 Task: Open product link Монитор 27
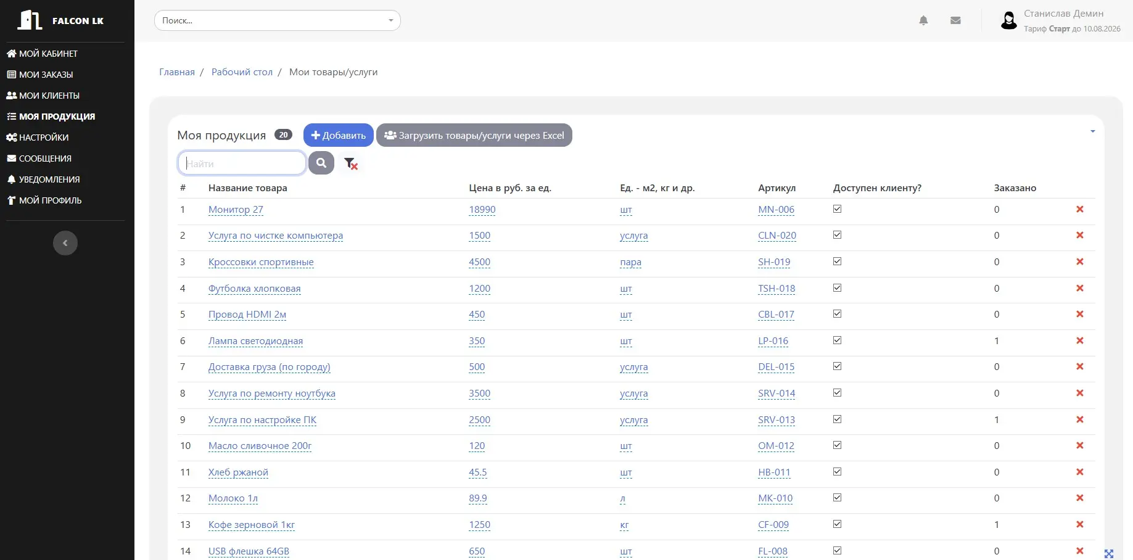[236, 210]
